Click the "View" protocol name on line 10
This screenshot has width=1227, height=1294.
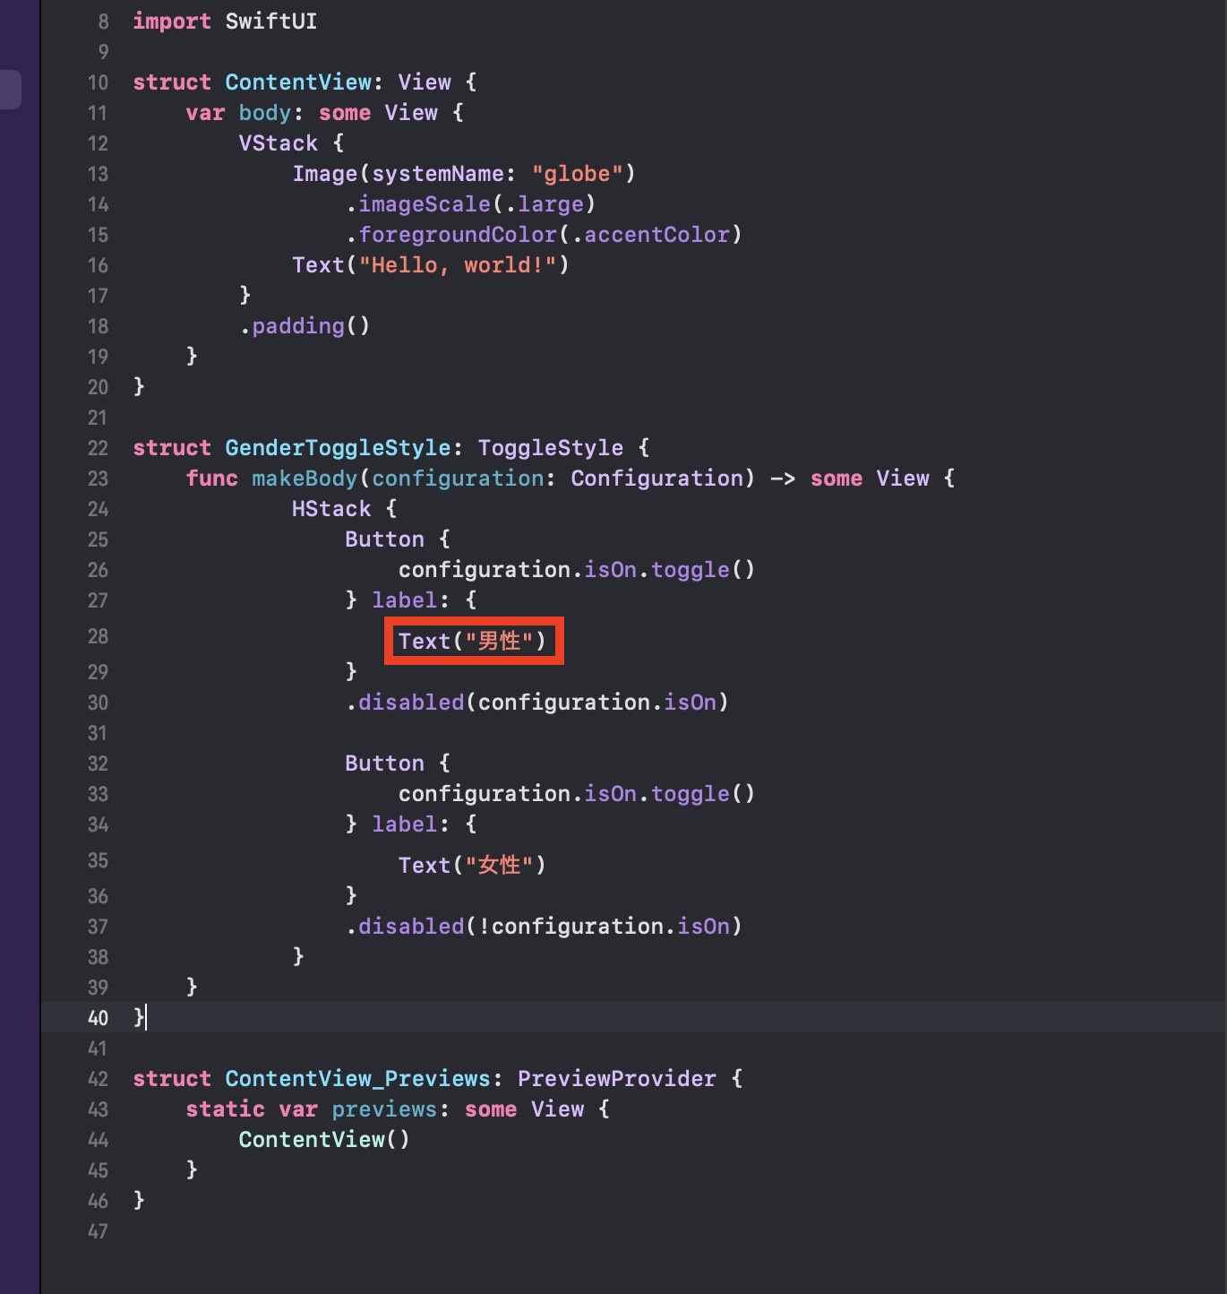(x=425, y=82)
